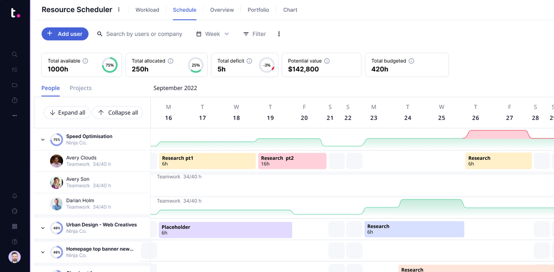The height and width of the screenshot is (272, 554).
Task: Click the Search by users or company field
Action: point(144,34)
